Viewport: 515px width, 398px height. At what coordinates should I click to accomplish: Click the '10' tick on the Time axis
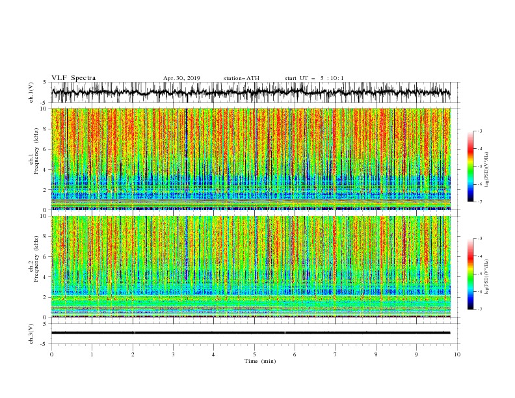coord(457,354)
